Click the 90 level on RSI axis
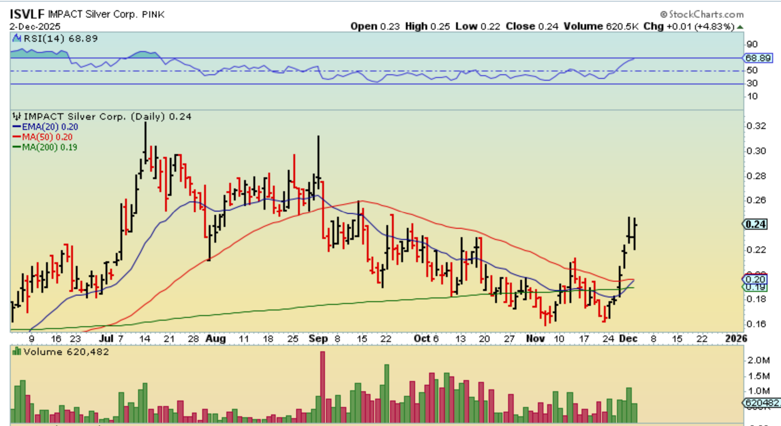Screen dimensions: 781x426 (752, 45)
